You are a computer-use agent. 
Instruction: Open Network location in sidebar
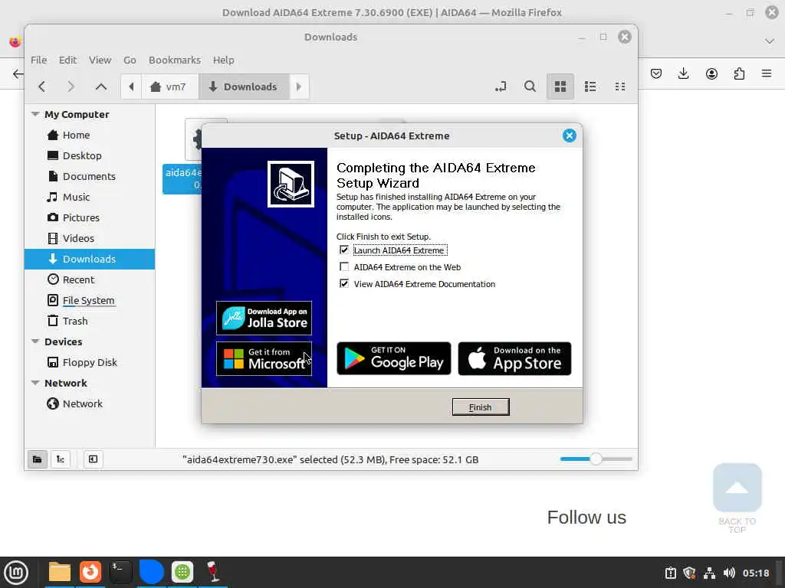coord(82,403)
